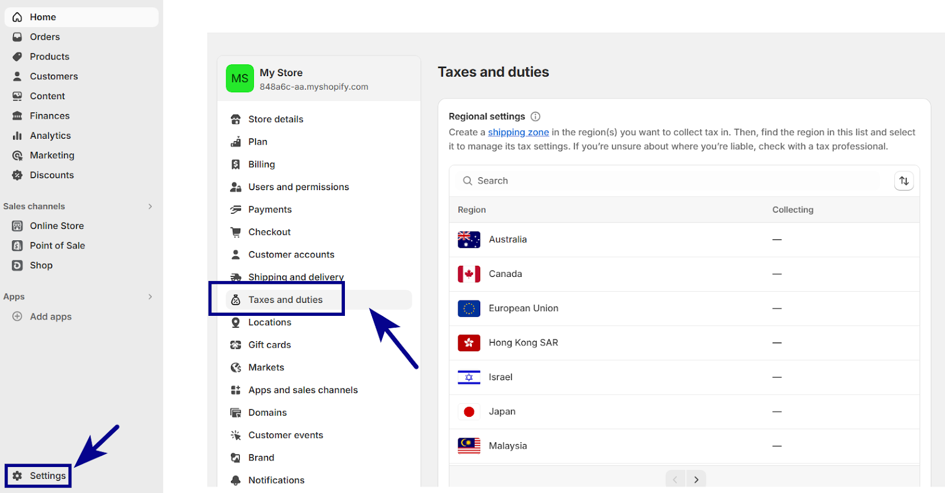Open the Israel region row
Image resolution: width=945 pixels, height=493 pixels.
click(x=685, y=377)
